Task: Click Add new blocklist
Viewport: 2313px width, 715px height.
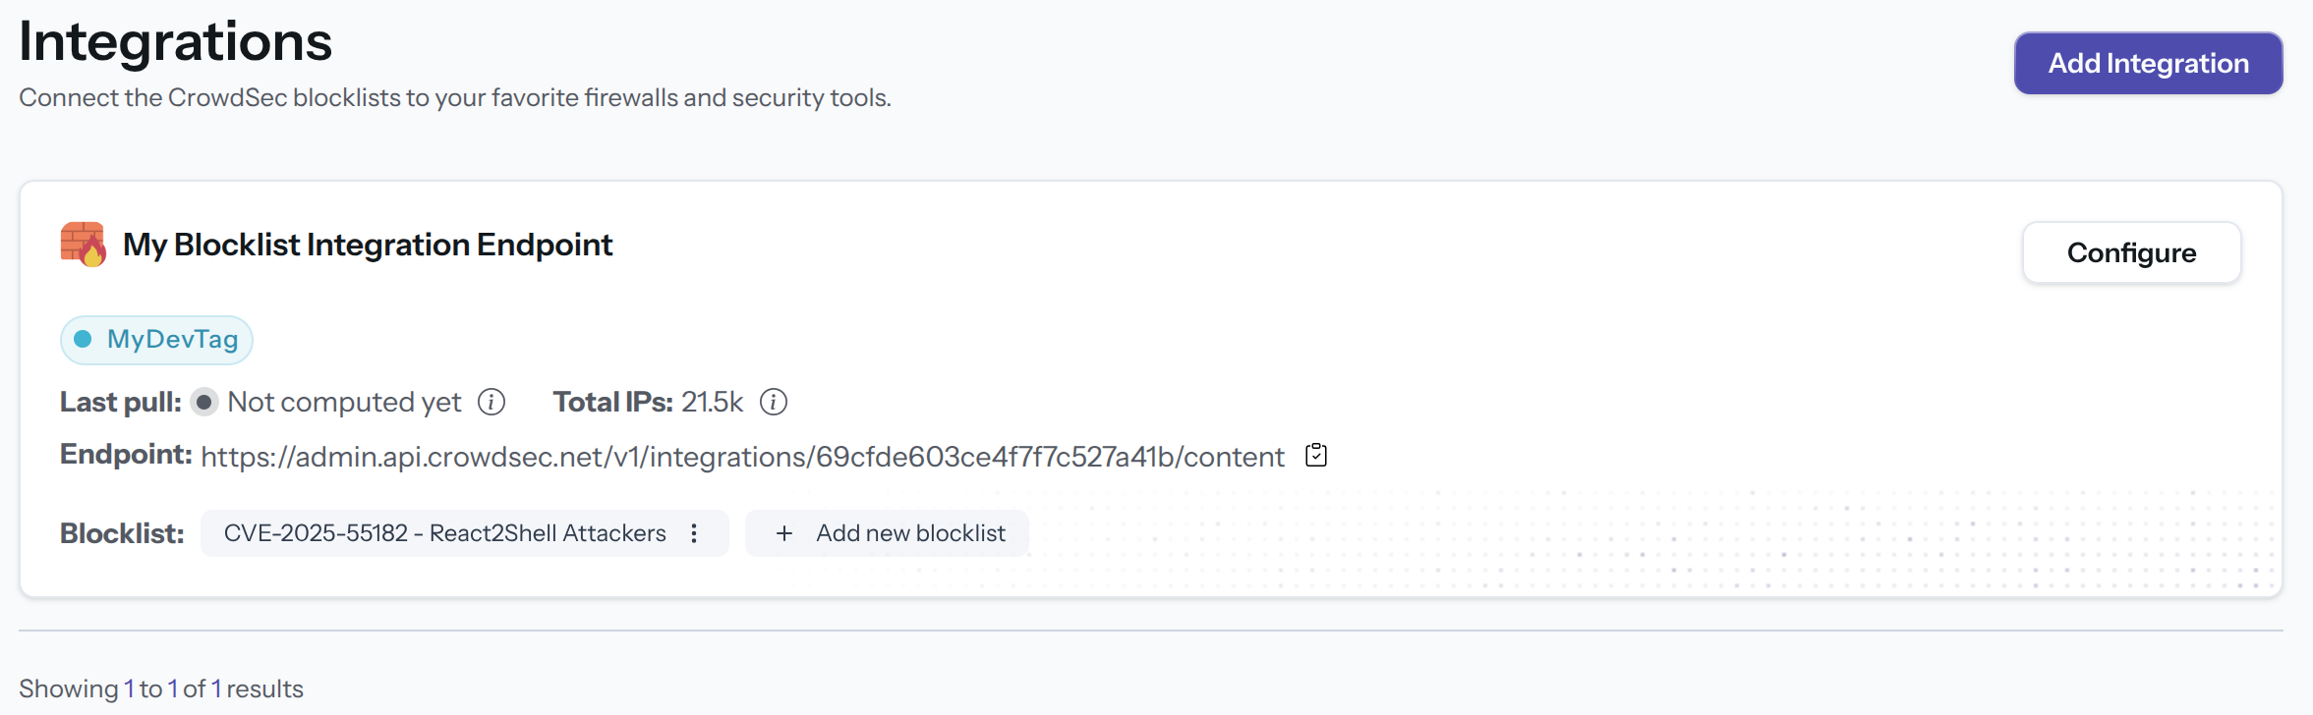Action: click(886, 533)
